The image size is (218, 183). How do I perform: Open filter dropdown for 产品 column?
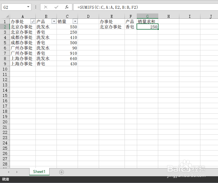[54, 21]
